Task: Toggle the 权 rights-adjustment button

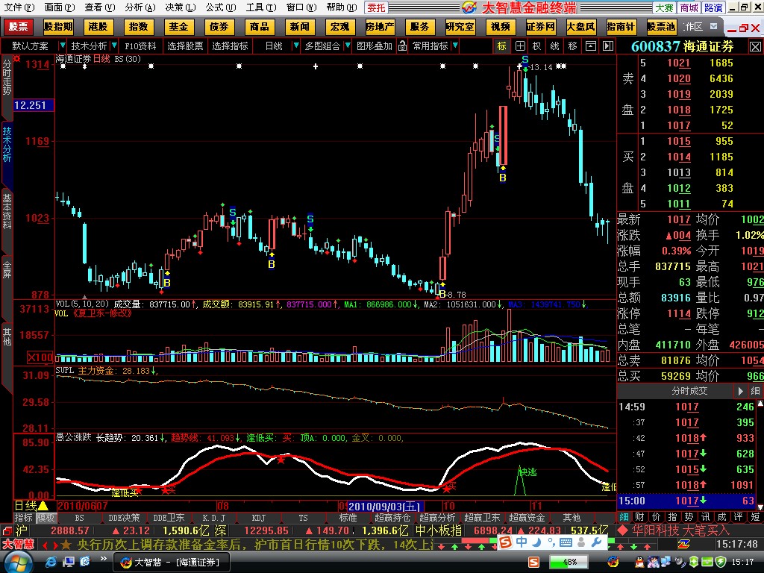Action: pos(537,46)
